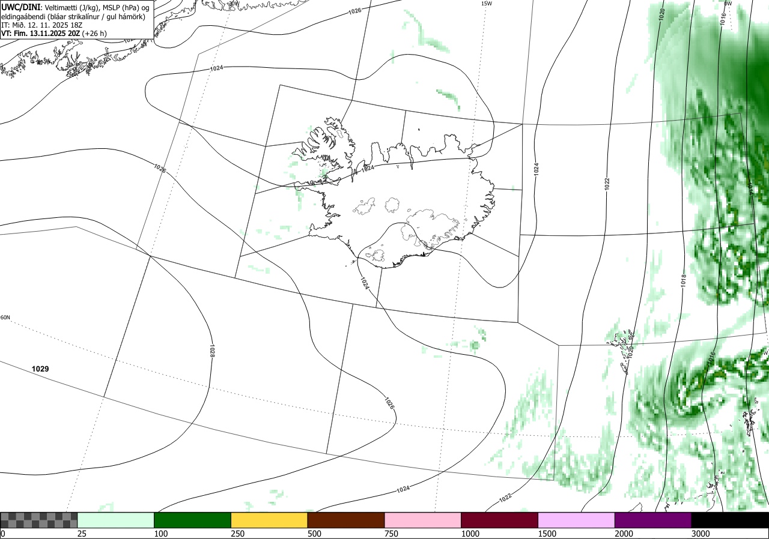Click the "100" legend scale value
This screenshot has width=769, height=539.
tap(160, 534)
